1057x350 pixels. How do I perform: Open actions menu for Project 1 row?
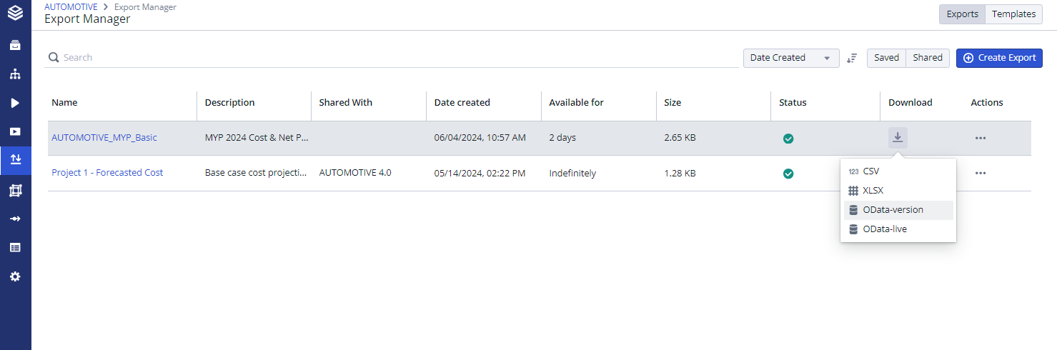(x=980, y=173)
